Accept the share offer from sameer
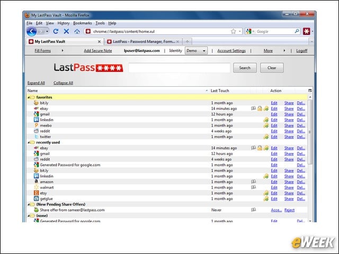This screenshot has height=254, width=339. pyautogui.click(x=276, y=210)
